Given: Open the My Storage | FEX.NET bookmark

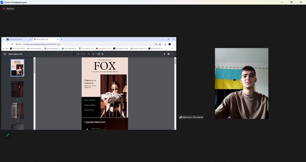Looking at the screenshot, I should (x=18, y=49).
